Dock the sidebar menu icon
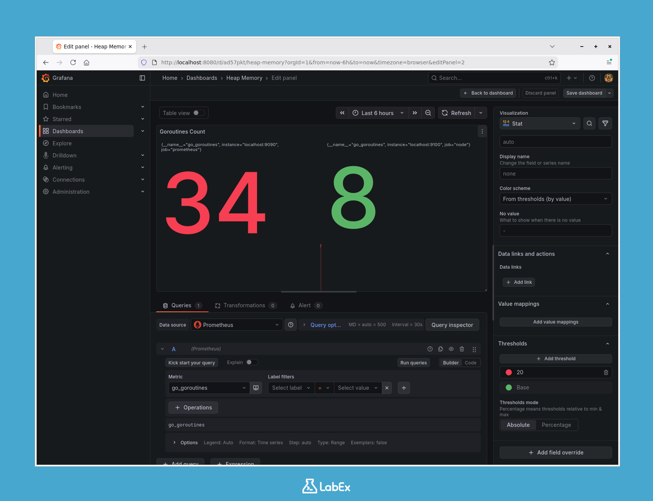The image size is (653, 501). click(142, 78)
